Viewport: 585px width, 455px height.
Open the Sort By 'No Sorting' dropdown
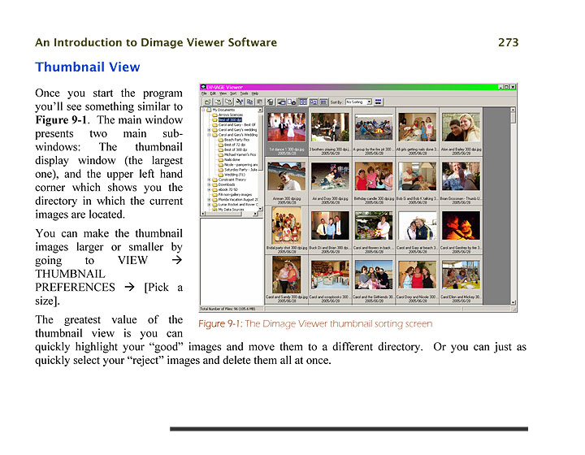(x=358, y=102)
